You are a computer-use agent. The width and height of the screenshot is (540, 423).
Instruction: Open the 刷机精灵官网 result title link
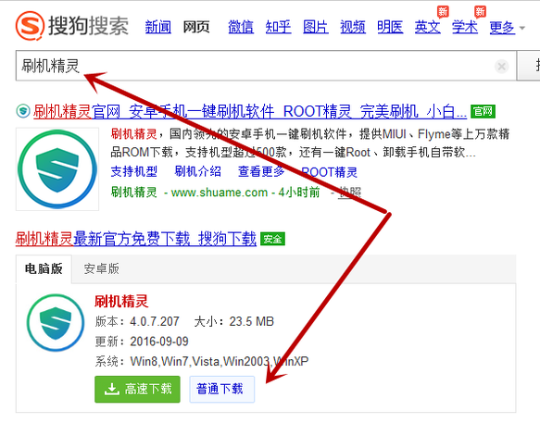coord(250,112)
